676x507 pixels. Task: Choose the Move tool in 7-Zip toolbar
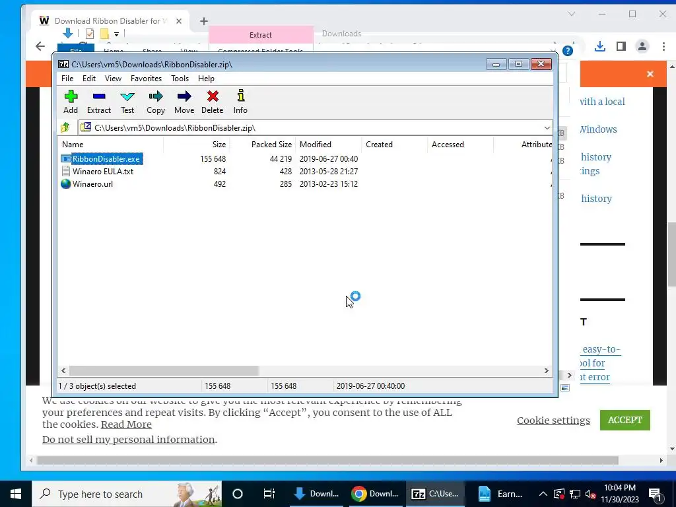coord(184,102)
